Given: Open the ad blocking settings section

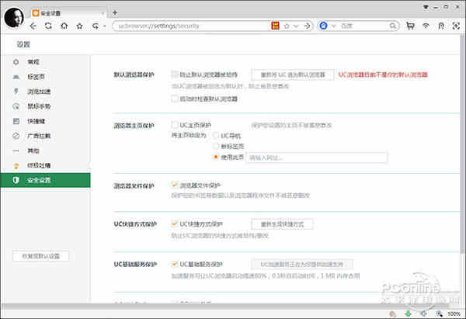Looking at the screenshot, I should pos(45,136).
